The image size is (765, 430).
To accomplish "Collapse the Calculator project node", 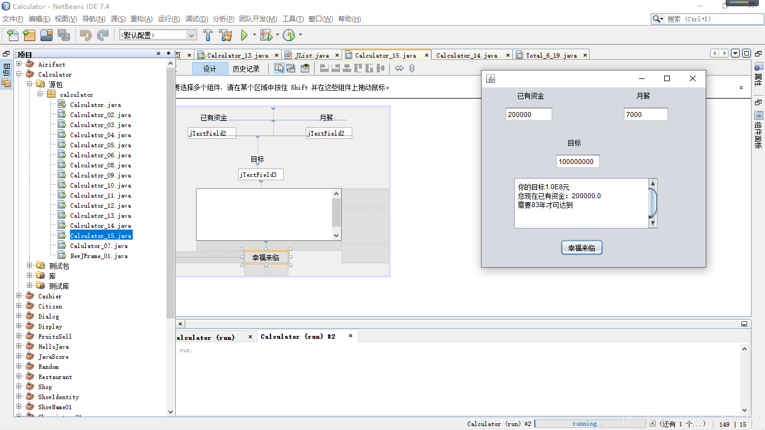I will pos(19,74).
